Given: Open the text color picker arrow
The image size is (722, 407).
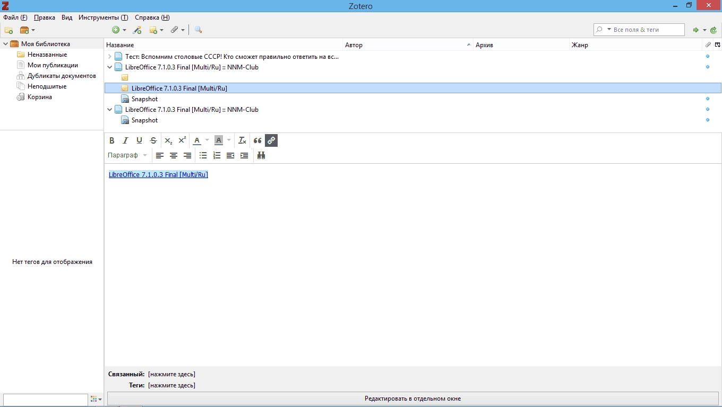Looking at the screenshot, I should click(x=207, y=140).
